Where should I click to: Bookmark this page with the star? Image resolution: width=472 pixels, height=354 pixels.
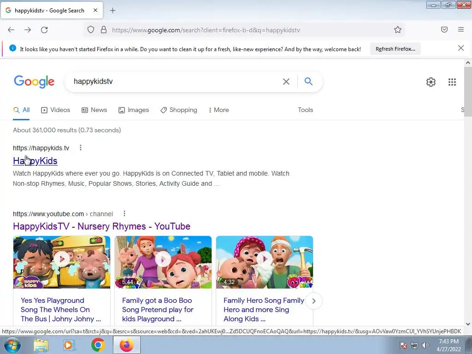pos(398,30)
